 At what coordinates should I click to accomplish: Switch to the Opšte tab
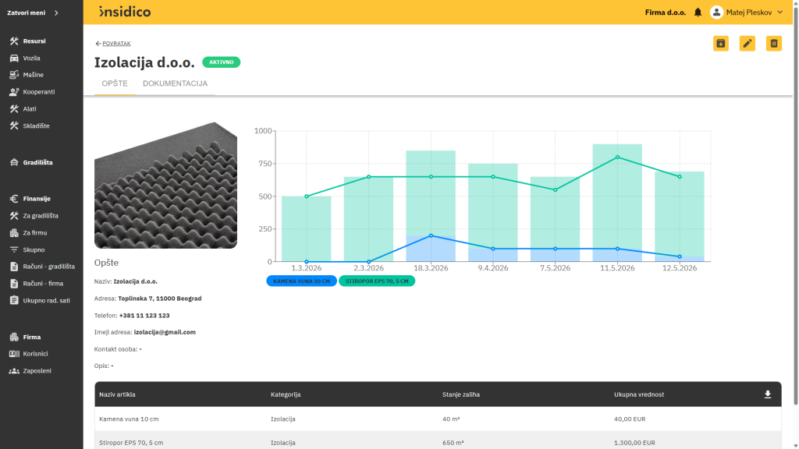pos(115,83)
